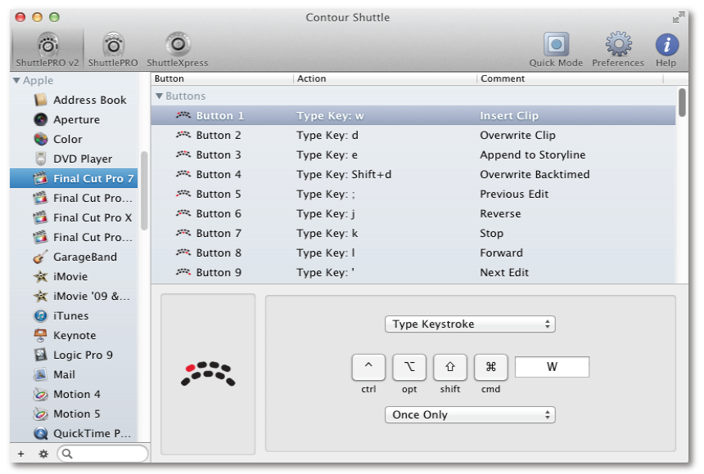
Task: Select Final Cut Pro X in sidebar
Action: (x=74, y=217)
